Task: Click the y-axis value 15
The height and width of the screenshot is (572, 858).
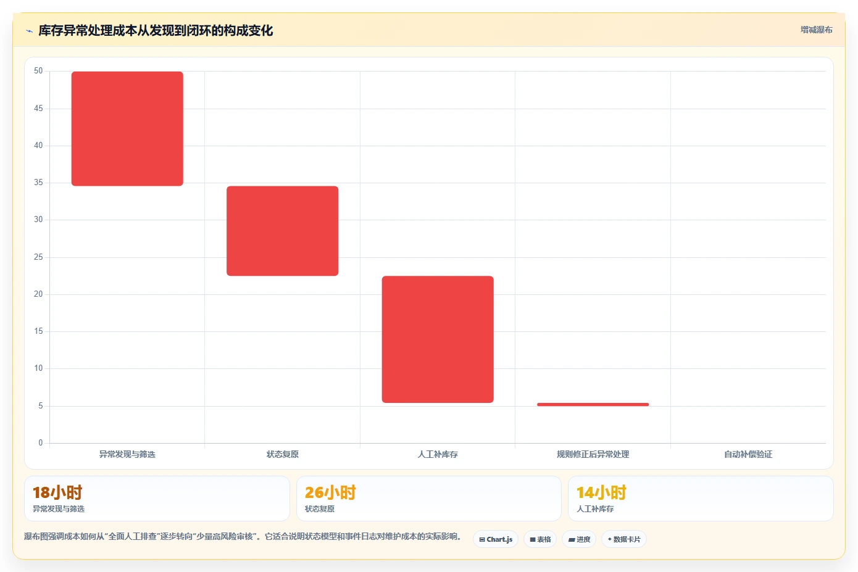Action: (38, 331)
